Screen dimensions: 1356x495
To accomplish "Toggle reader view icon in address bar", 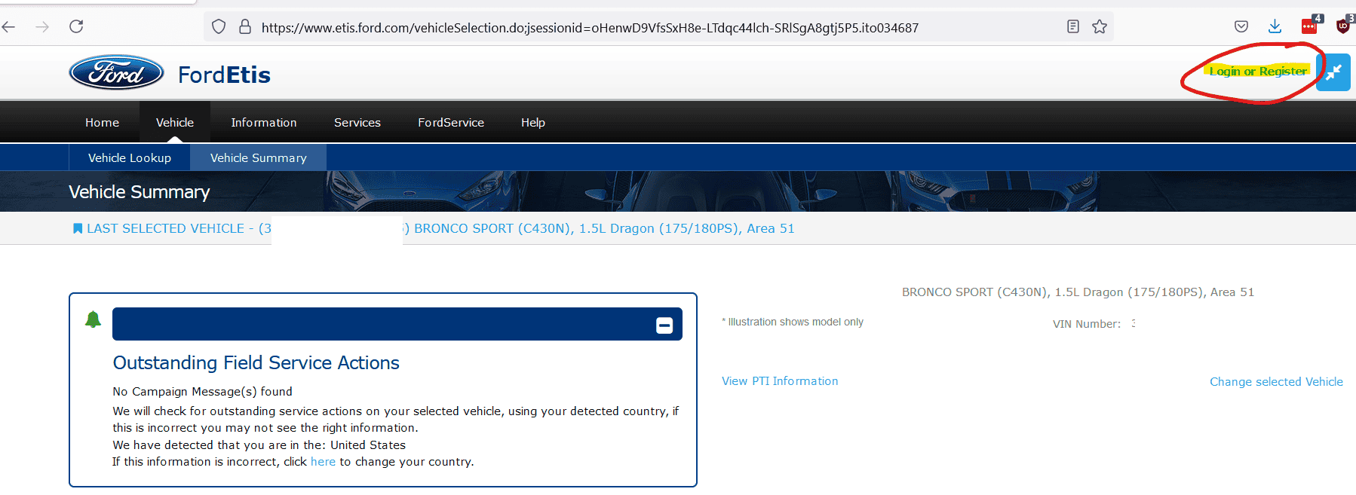I will (x=1072, y=27).
